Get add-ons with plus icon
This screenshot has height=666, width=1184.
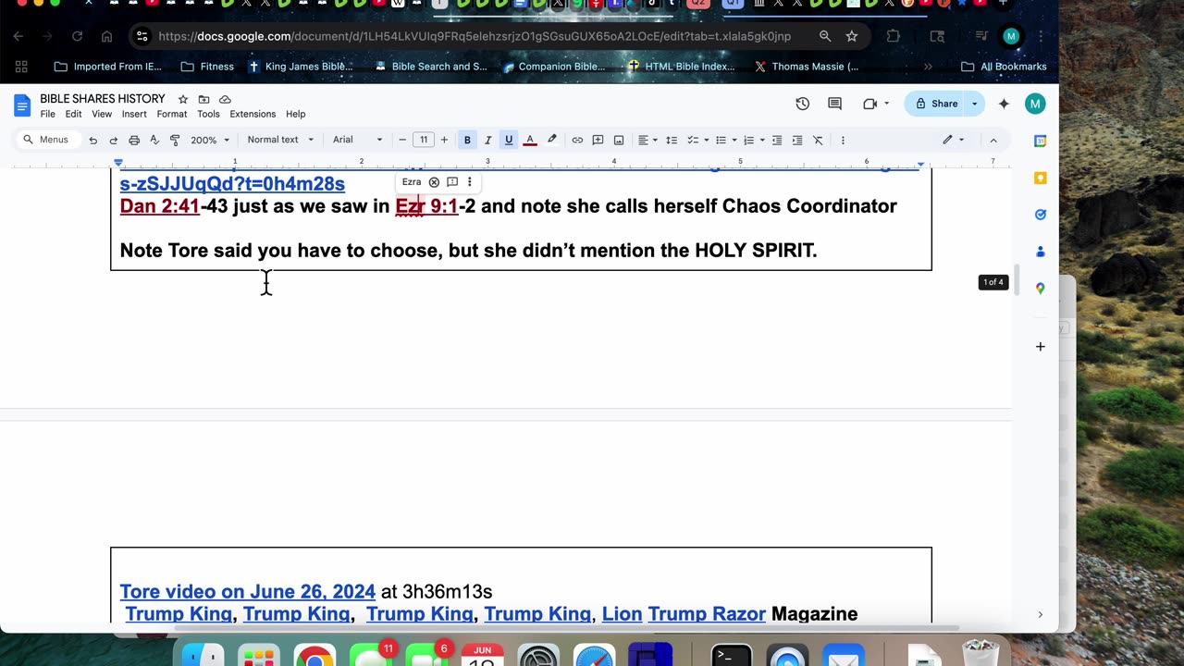tap(1041, 347)
